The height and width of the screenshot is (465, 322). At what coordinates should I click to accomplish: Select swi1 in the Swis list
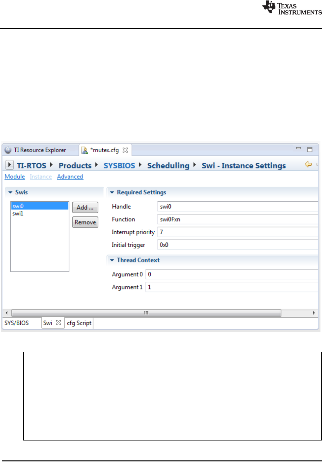tap(40, 213)
